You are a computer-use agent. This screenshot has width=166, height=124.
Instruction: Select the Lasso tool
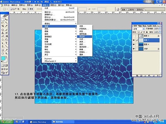[3, 23]
